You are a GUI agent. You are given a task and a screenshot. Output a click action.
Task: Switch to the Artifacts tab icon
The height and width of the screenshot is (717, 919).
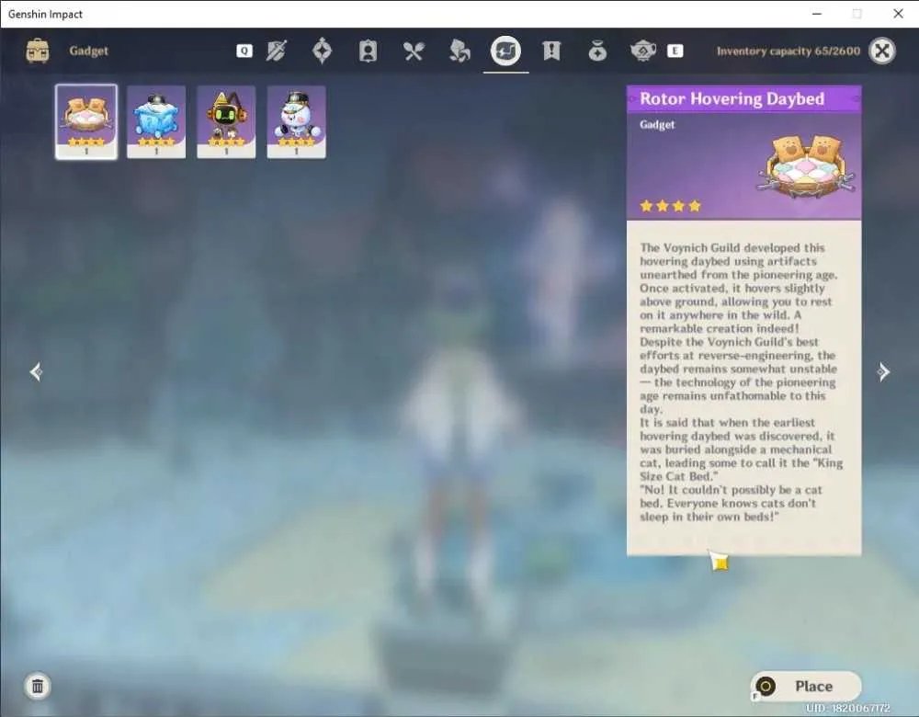pos(322,51)
